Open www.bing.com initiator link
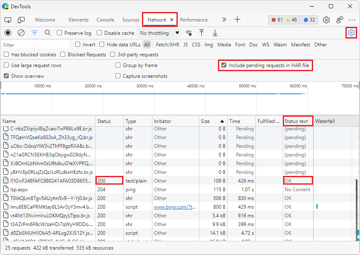This screenshot has width=360, height=255. tap(175, 207)
